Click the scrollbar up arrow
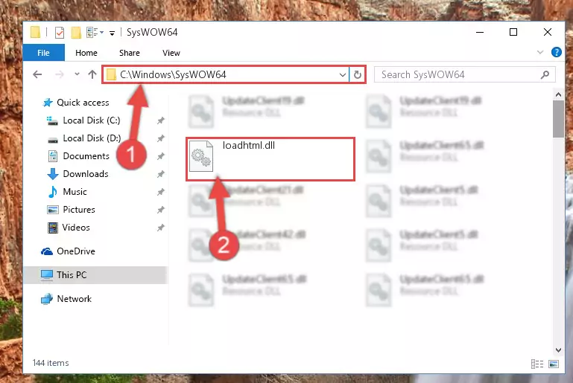The width and height of the screenshot is (573, 383). (558, 95)
